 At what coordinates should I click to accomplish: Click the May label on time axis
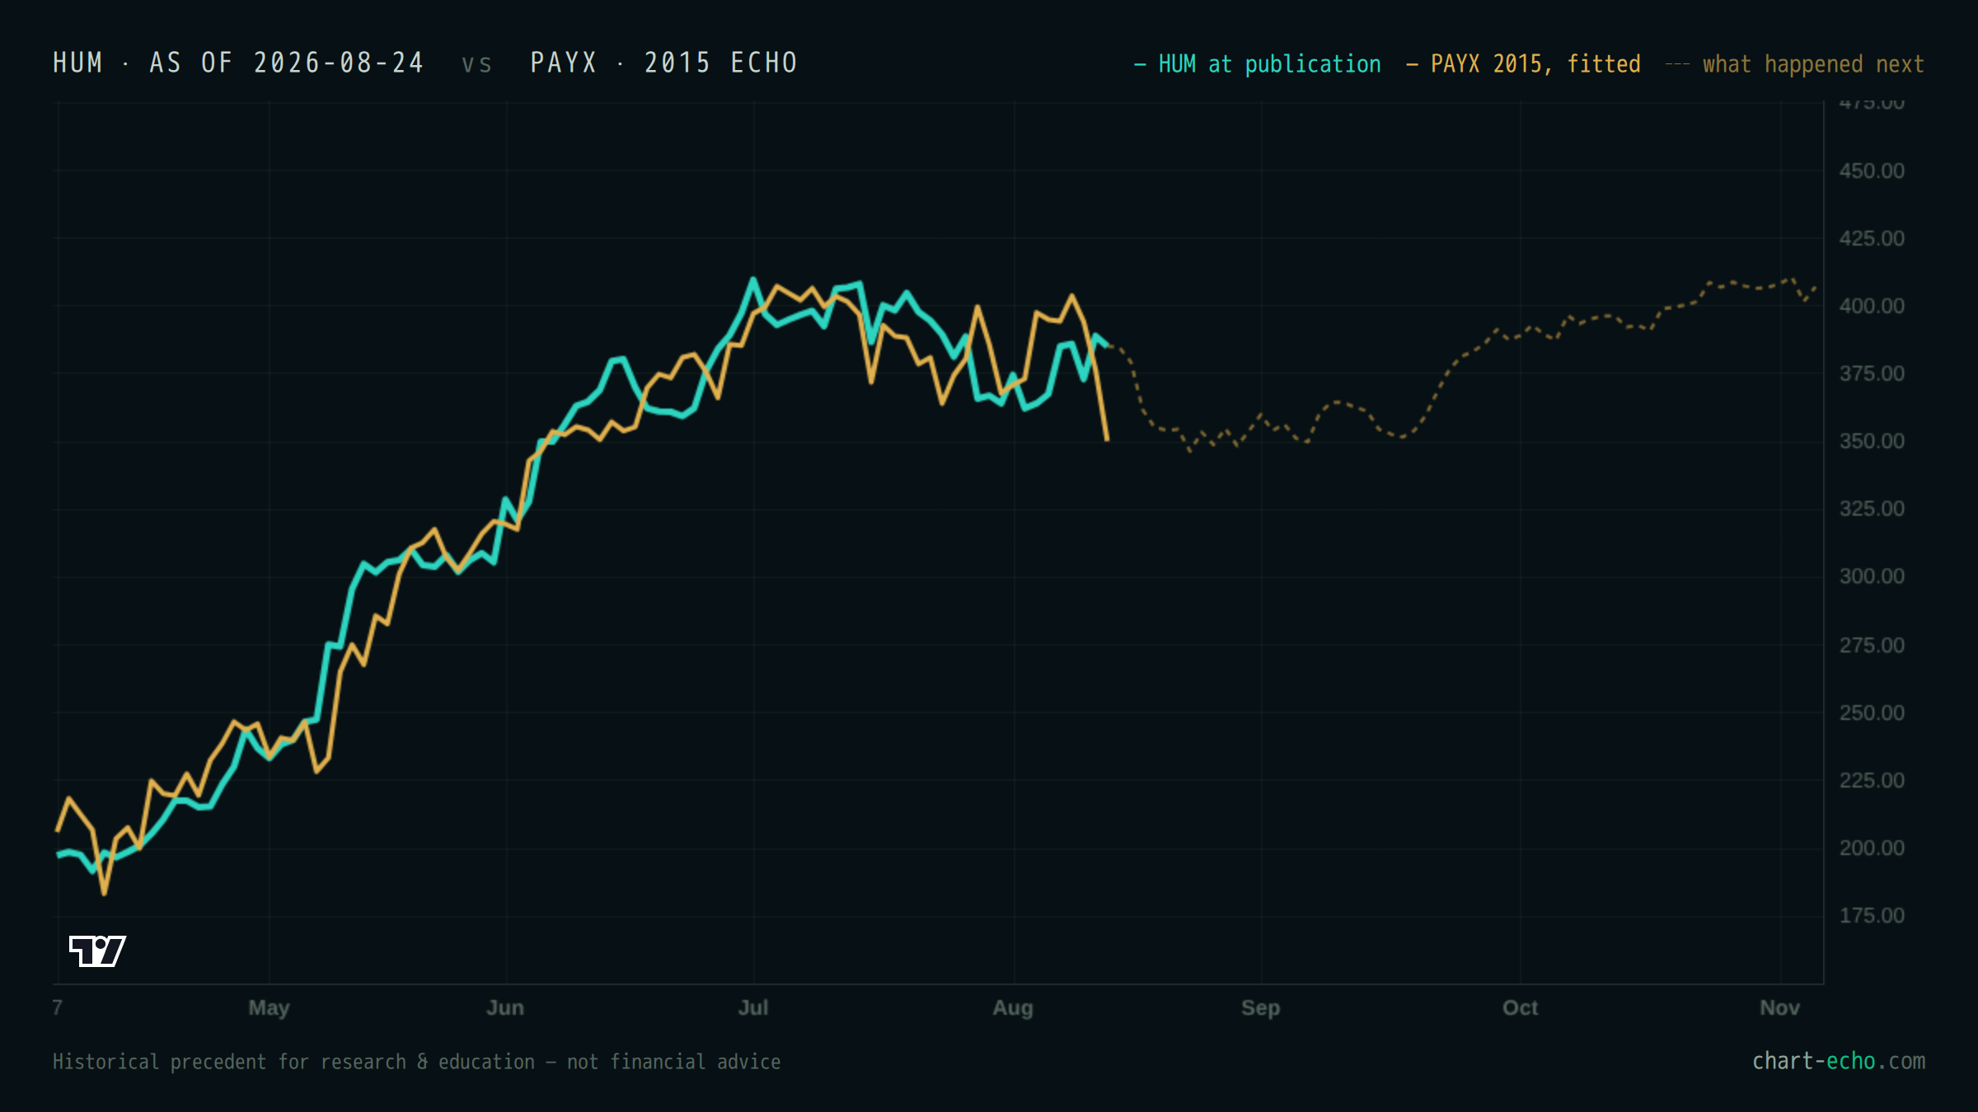tap(269, 1008)
